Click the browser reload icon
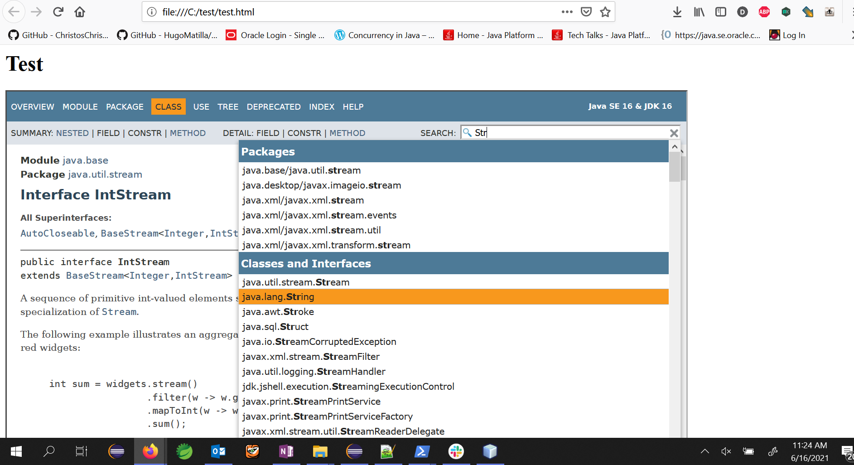The height and width of the screenshot is (465, 854). tap(58, 12)
